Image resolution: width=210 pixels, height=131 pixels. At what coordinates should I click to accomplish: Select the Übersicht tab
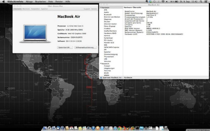point(17,9)
